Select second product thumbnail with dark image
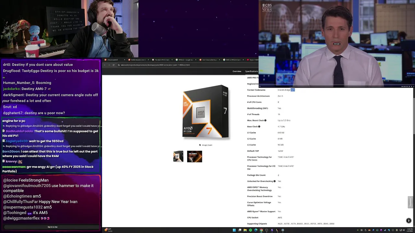 [195, 156]
